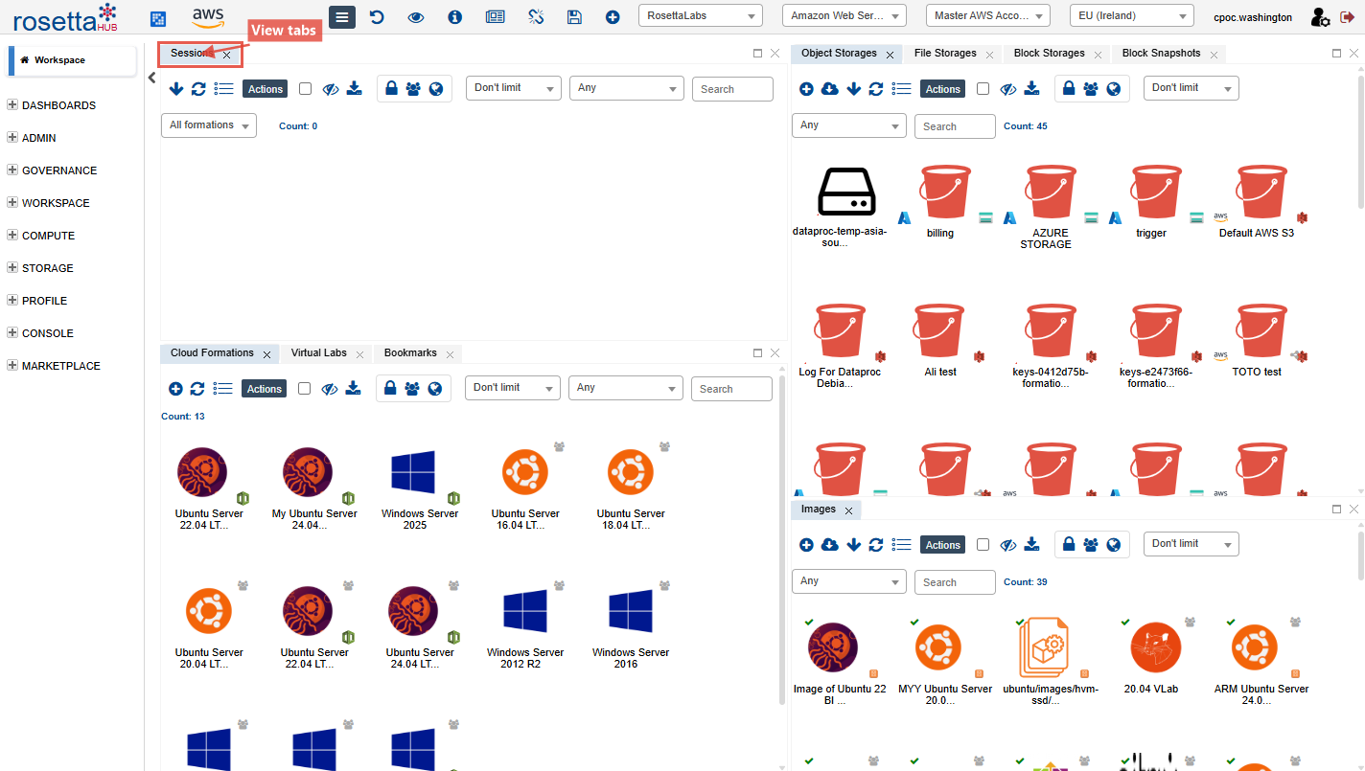The width and height of the screenshot is (1365, 771).
Task: Switch to the Virtual Labs tab
Action: tap(318, 353)
